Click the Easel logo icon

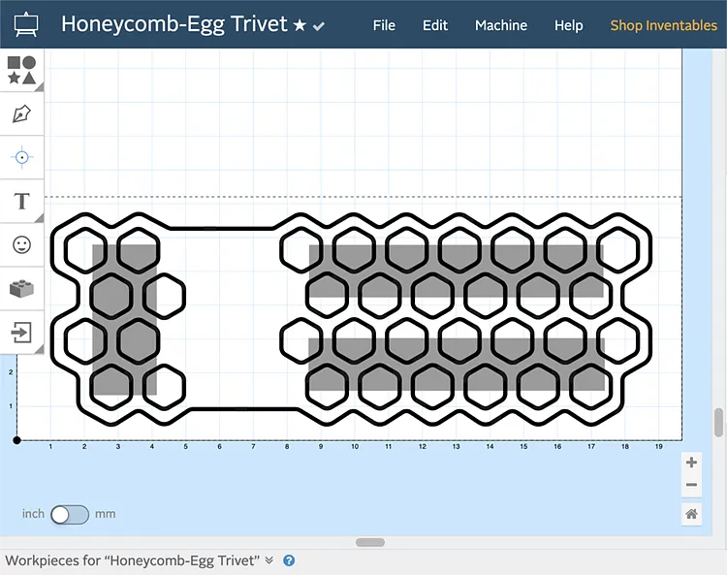(25, 24)
